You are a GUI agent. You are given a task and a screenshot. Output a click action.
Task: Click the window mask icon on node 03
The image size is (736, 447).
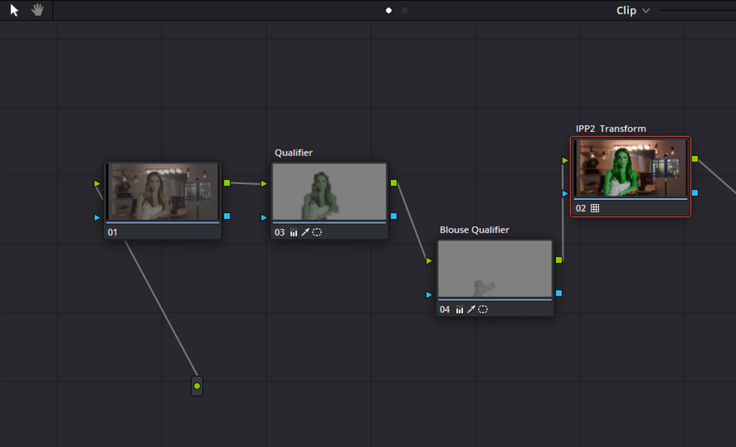pos(317,233)
